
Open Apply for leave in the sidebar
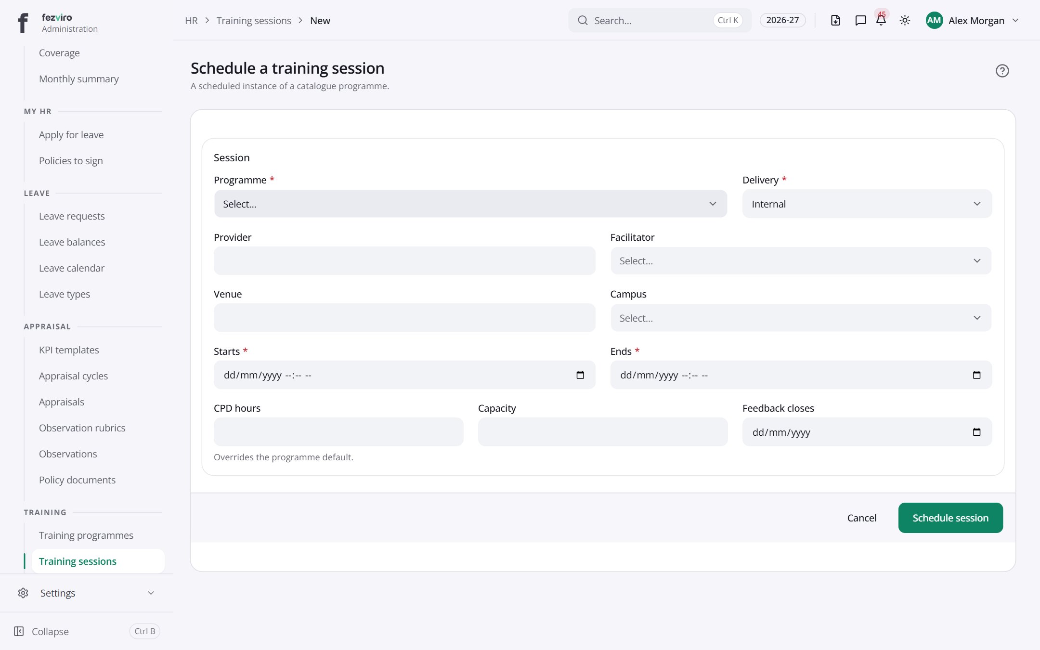point(71,135)
